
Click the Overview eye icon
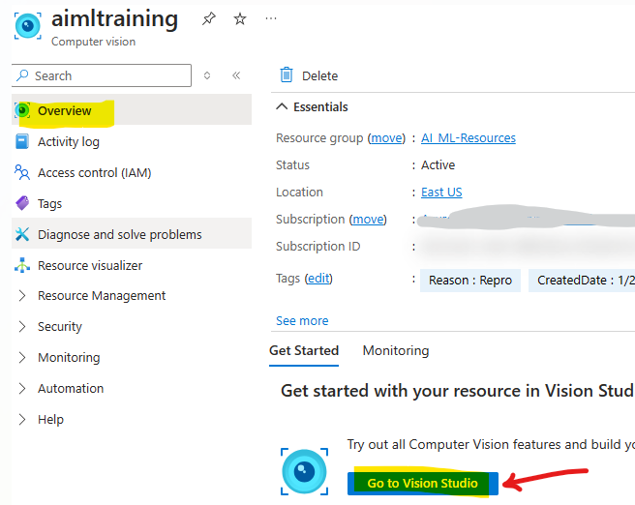tap(22, 110)
